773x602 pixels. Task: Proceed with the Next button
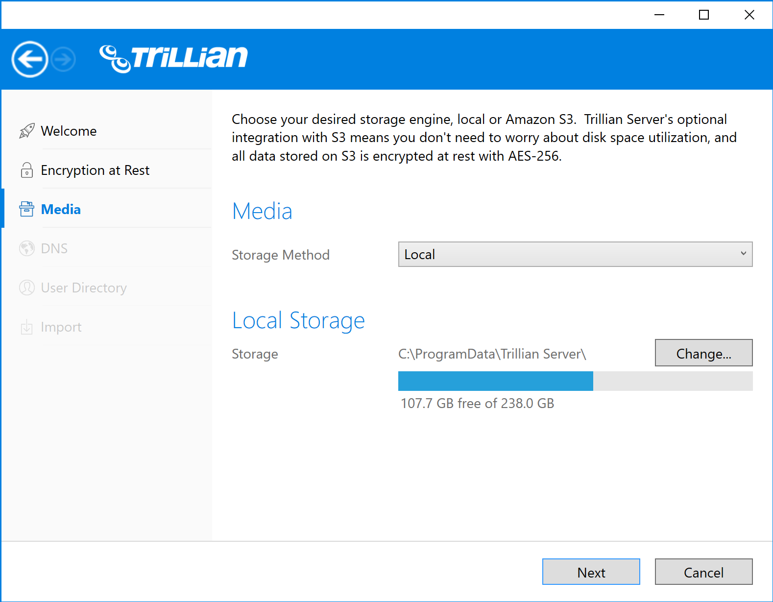(591, 572)
